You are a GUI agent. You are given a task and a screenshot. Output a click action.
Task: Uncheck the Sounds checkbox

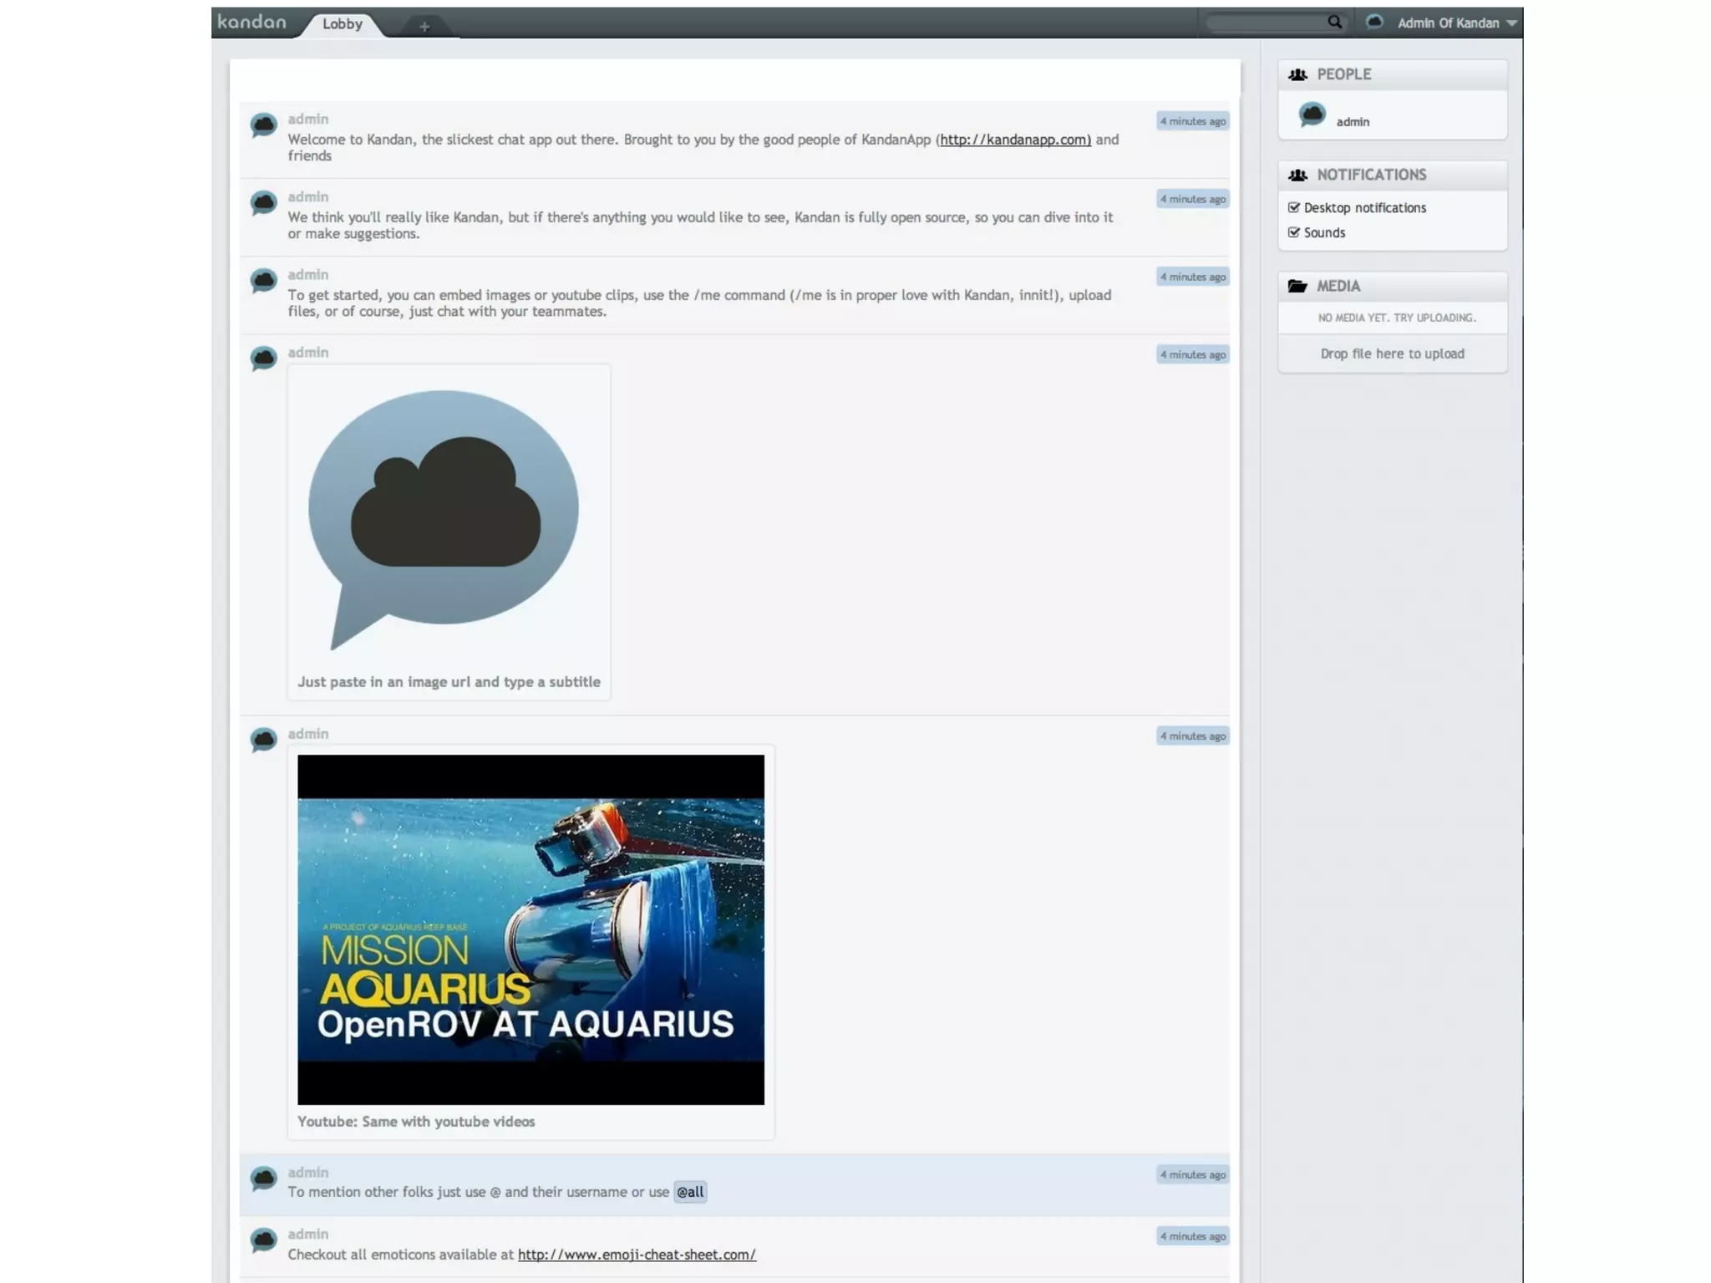point(1294,232)
